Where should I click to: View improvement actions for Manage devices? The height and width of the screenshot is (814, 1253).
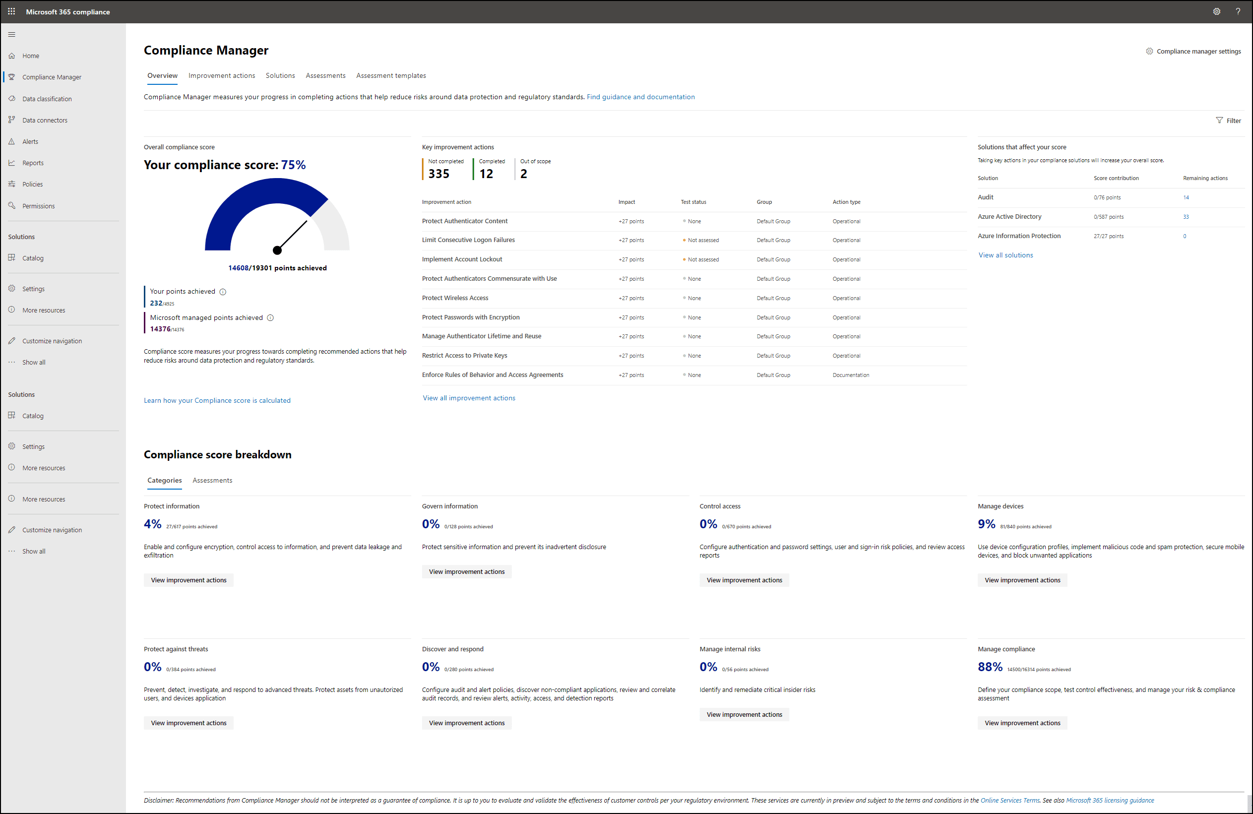[x=1022, y=580]
